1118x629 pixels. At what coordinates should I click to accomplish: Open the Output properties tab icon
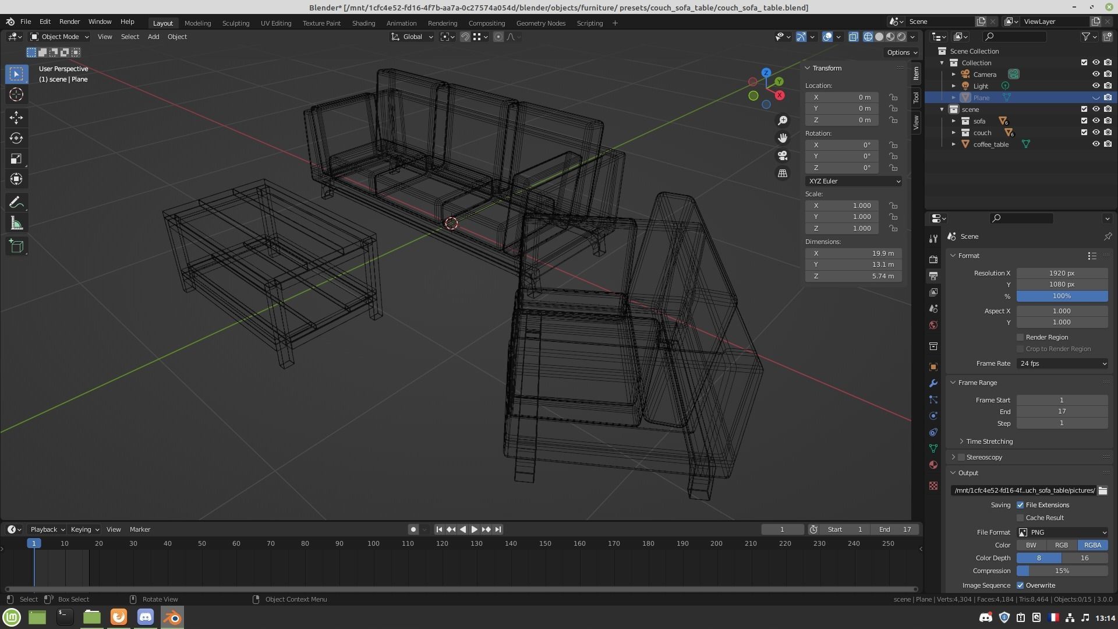click(x=933, y=275)
